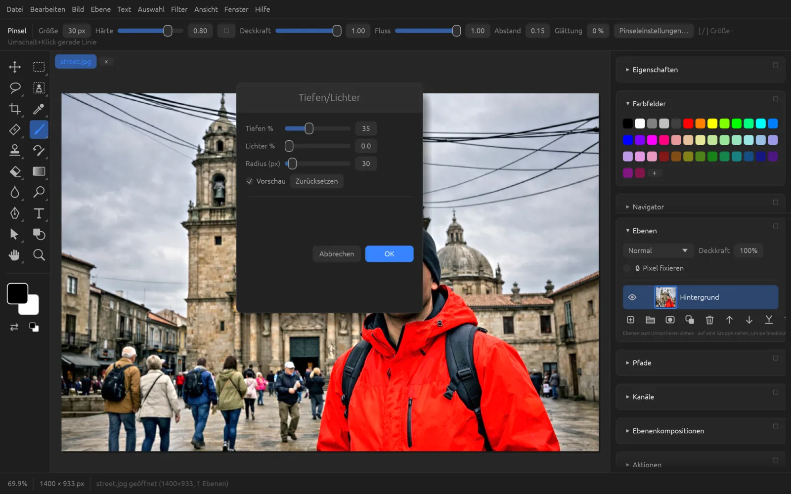This screenshot has width=791, height=494.
Task: Add a new layer in Ebenen panel
Action: pos(630,320)
